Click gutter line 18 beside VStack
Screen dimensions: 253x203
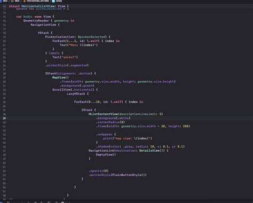[4, 33]
